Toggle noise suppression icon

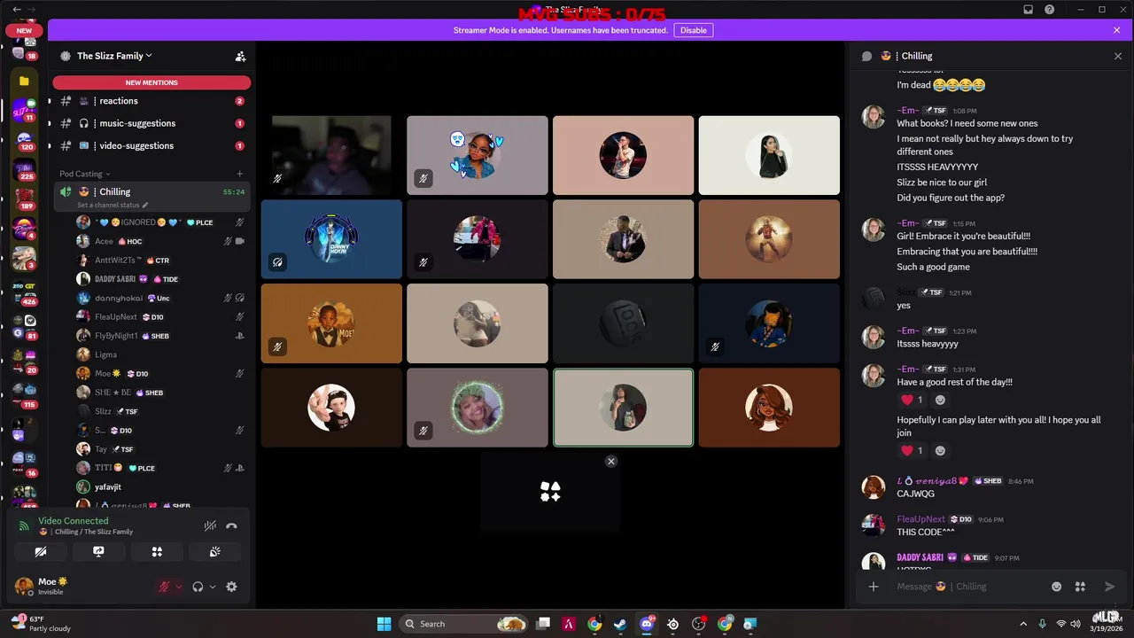[x=210, y=525]
